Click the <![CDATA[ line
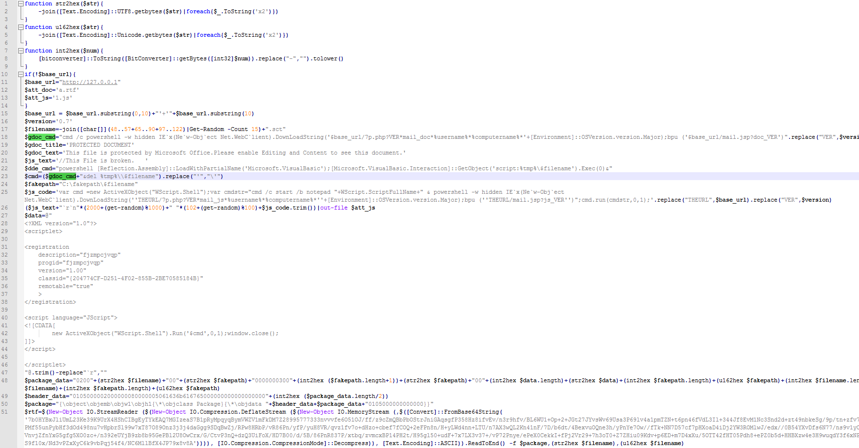 pyautogui.click(x=40, y=325)
